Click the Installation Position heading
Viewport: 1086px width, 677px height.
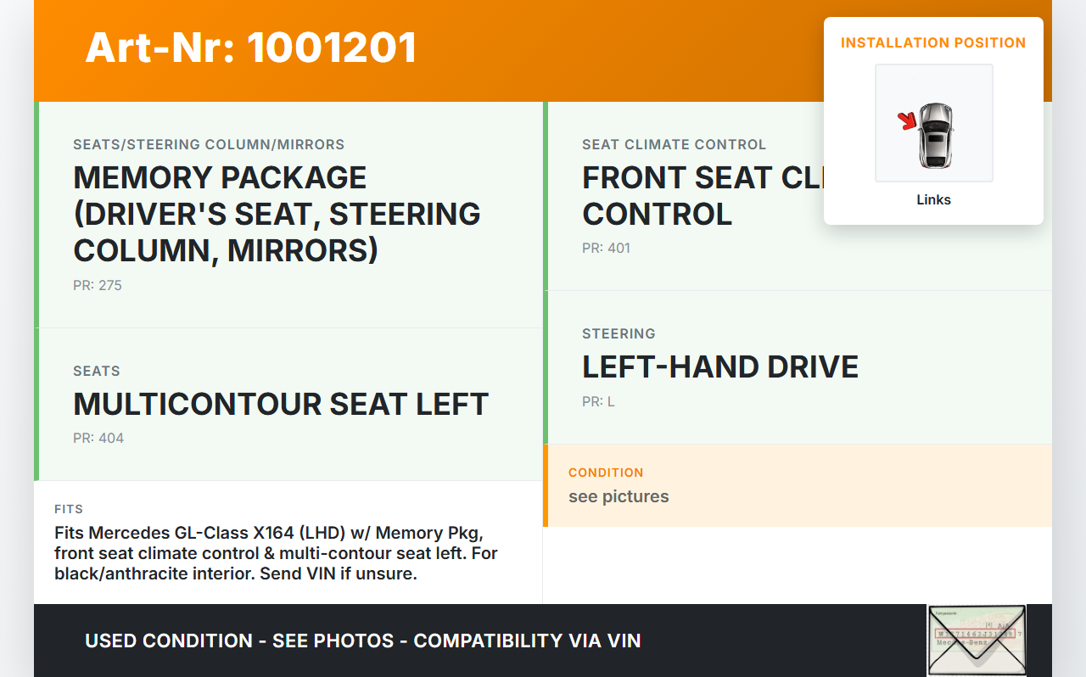(x=932, y=42)
